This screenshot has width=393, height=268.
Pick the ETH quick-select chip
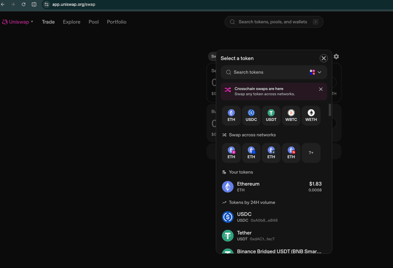click(231, 116)
